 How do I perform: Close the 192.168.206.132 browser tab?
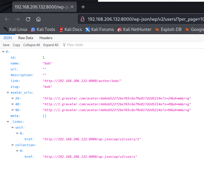(x=72, y=7)
